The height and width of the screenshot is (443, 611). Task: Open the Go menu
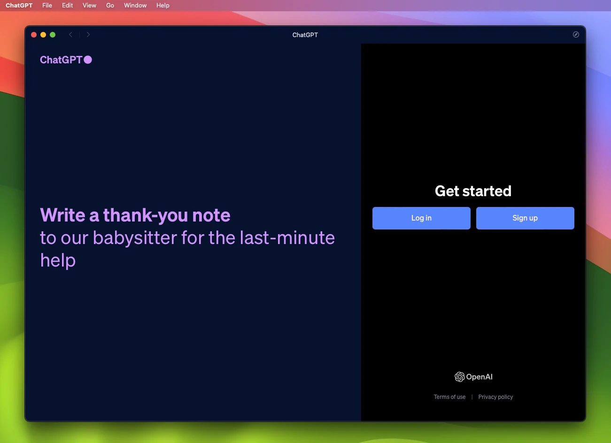pos(110,5)
